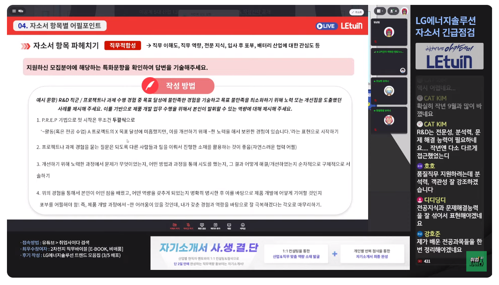Click the 산업&직무 맞춤 역량 소재 발굴 card
499x285 pixels.
coord(296,254)
